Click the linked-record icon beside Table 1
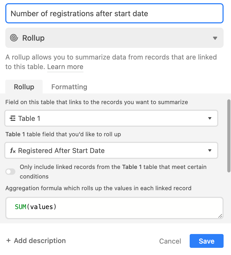The height and width of the screenshot is (255, 231). click(12, 118)
